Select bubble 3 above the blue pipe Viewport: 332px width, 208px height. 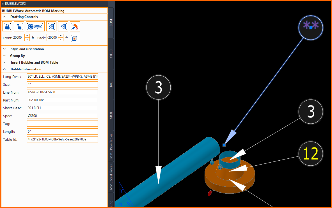pyautogui.click(x=158, y=87)
